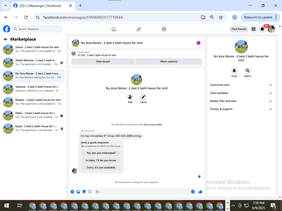
Task: Open Sarita chat conversation
Action: pos(33,50)
